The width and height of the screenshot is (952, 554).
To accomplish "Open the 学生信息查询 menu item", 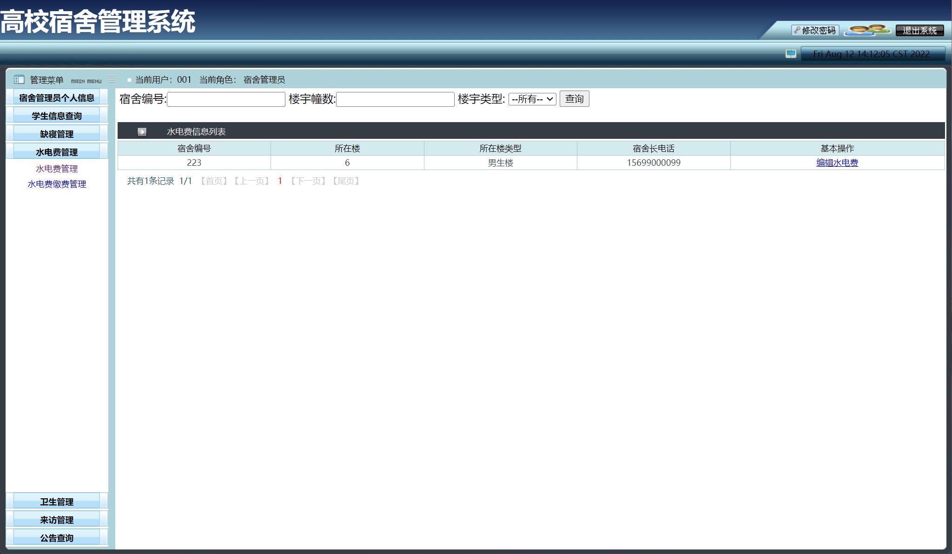I will [57, 115].
